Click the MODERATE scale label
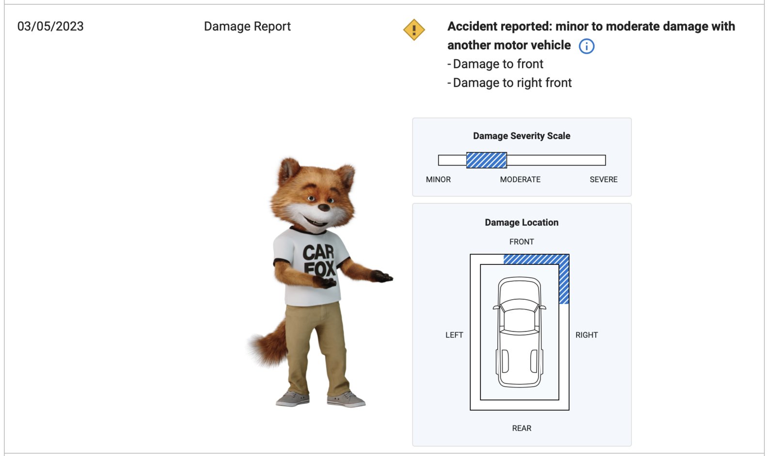Image resolution: width=775 pixels, height=456 pixels. click(x=520, y=180)
